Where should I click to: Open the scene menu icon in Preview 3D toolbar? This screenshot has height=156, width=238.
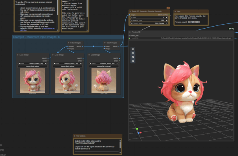coord(133,49)
